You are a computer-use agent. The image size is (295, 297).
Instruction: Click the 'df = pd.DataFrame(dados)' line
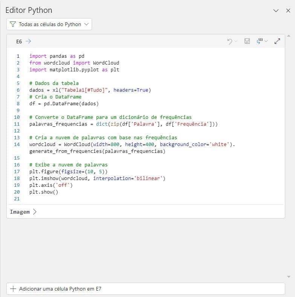click(x=63, y=103)
